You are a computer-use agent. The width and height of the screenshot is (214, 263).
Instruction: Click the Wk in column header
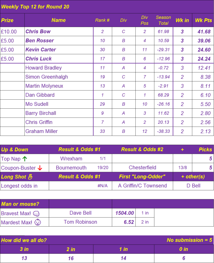point(182,20)
